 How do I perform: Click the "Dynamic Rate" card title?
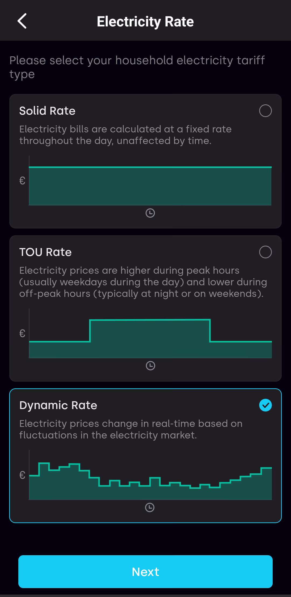click(x=58, y=405)
